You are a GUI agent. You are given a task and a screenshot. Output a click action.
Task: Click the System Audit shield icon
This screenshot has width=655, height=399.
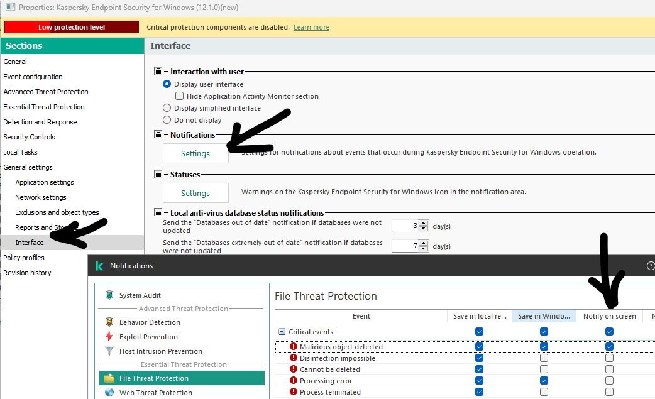109,295
